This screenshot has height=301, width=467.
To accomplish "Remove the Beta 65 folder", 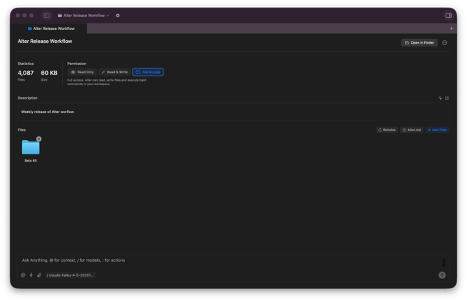I will [39, 139].
